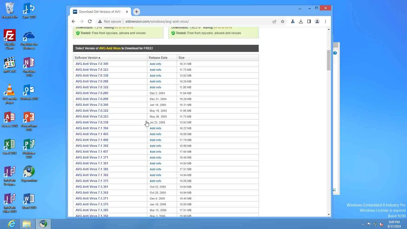This screenshot has width=407, height=229.
Task: Select the PowerPoint 2013 desktop icon
Action: (x=29, y=121)
